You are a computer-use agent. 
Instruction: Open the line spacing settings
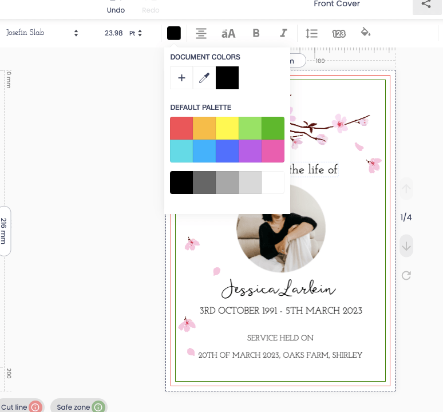(x=311, y=33)
